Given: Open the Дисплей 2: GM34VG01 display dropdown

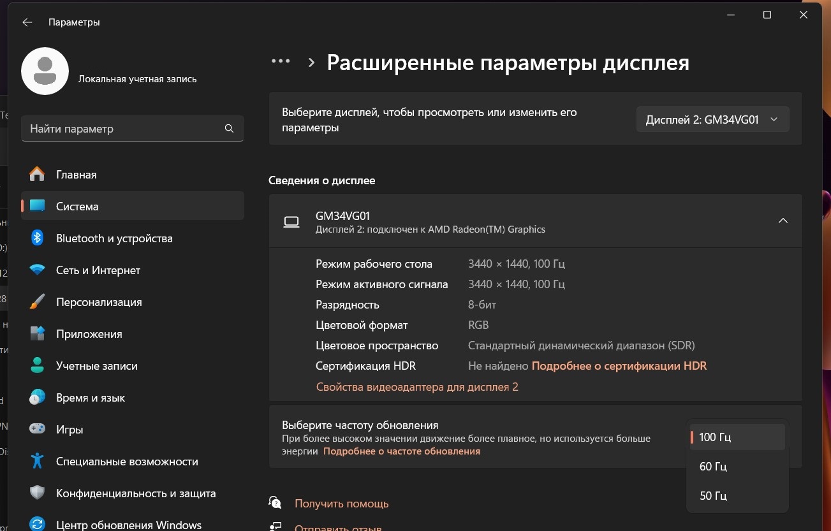Looking at the screenshot, I should coord(712,120).
